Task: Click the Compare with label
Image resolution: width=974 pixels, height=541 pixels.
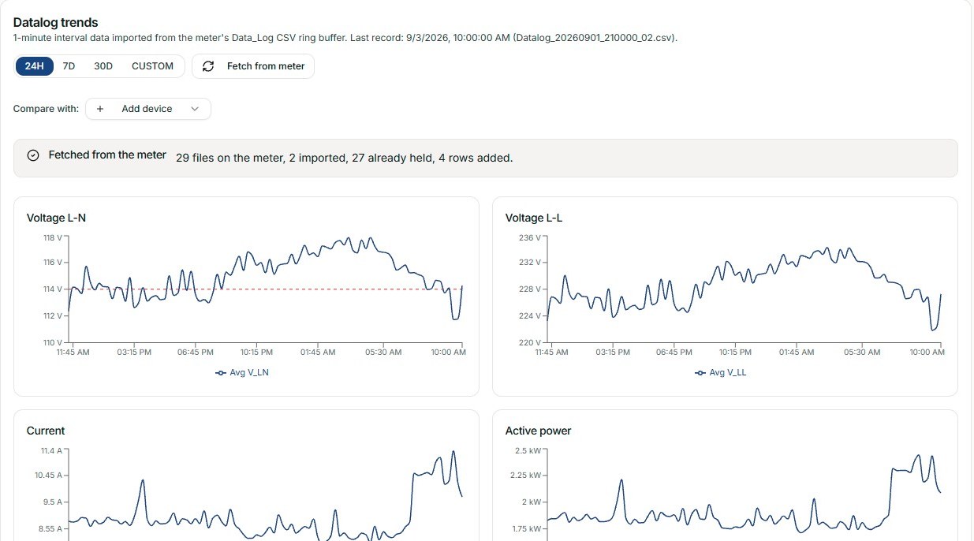Action: coord(46,109)
